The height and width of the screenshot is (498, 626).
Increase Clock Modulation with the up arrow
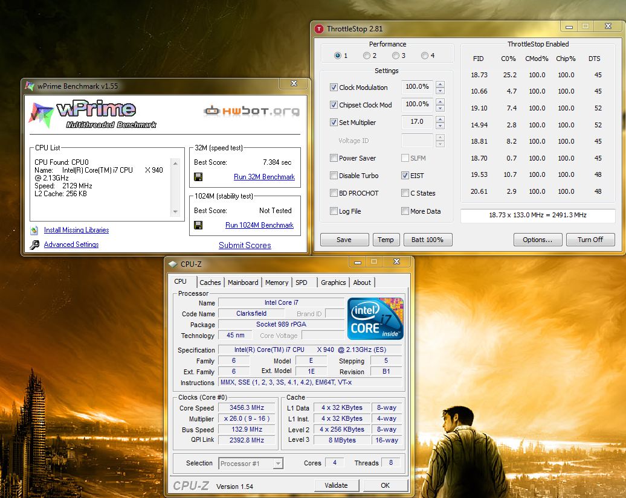click(x=440, y=84)
